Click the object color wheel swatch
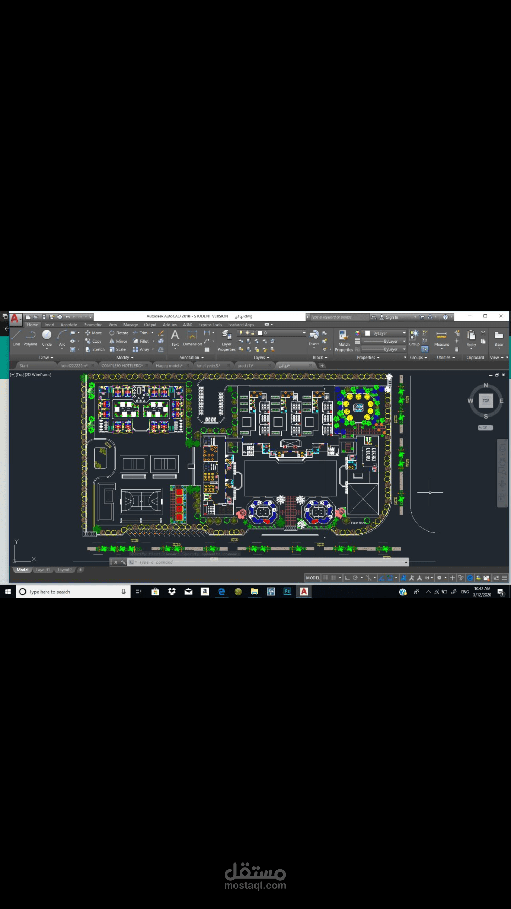This screenshot has width=511, height=909. click(357, 333)
